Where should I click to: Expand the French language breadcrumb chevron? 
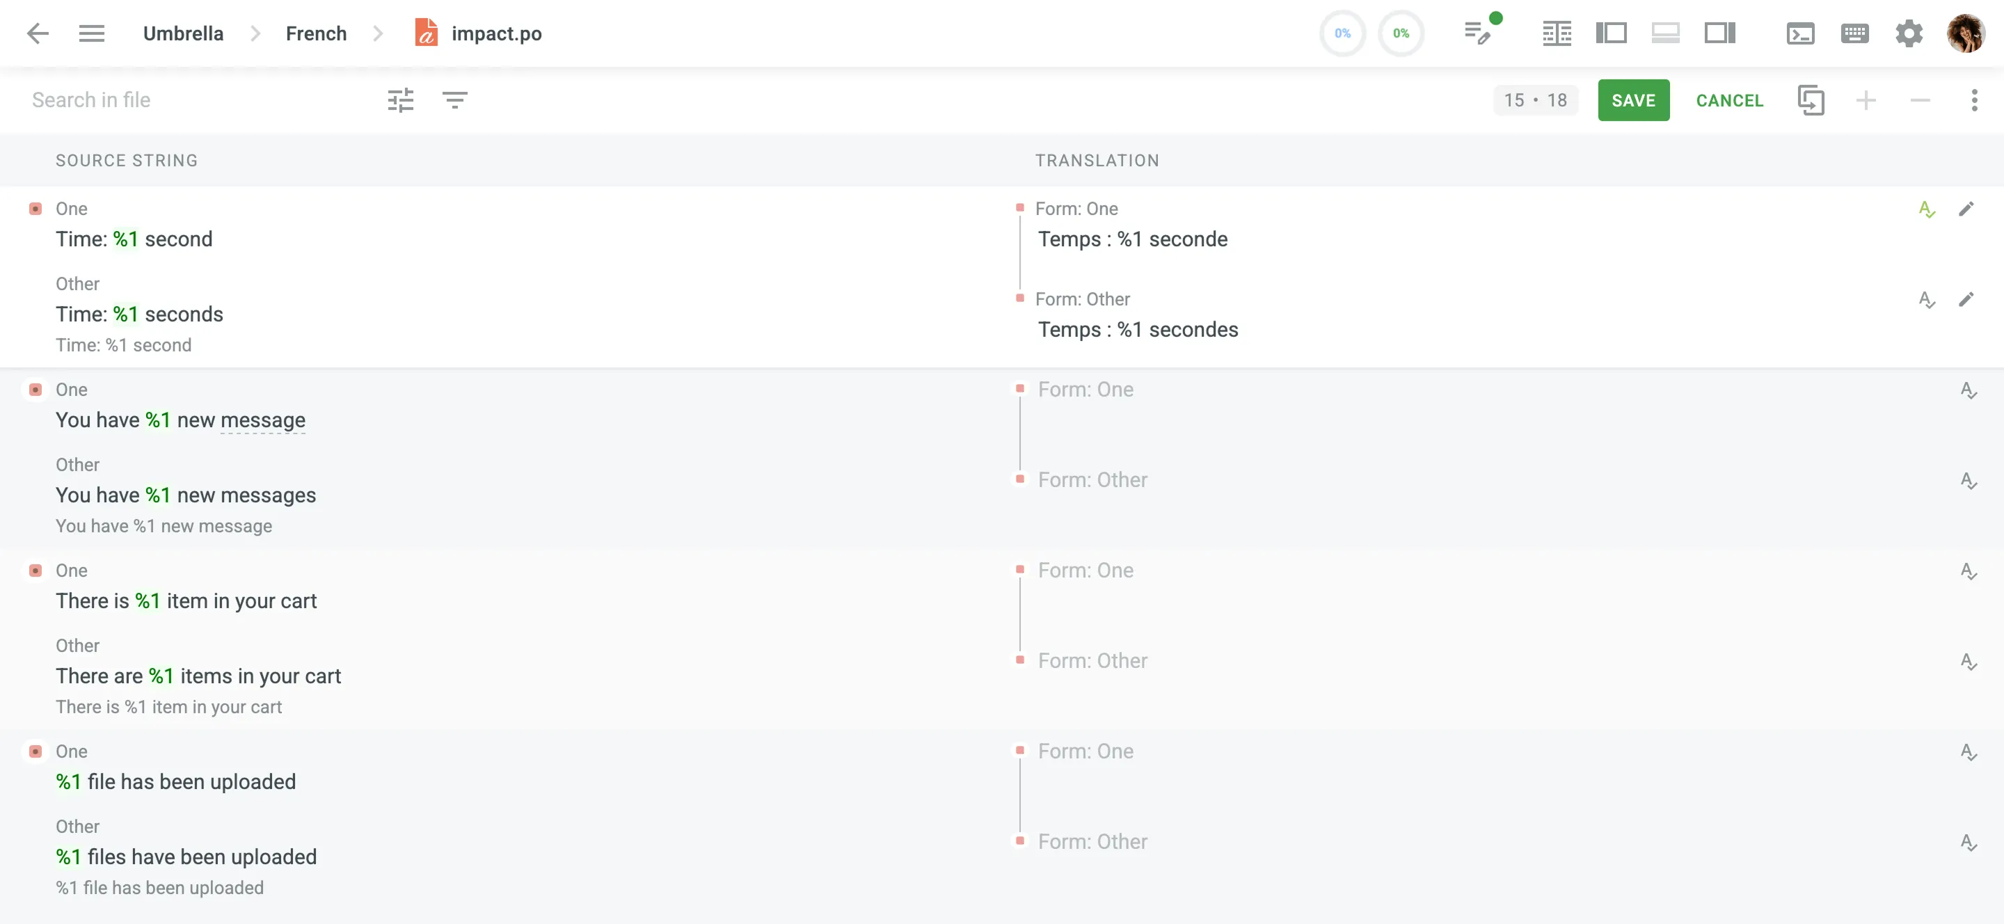(x=378, y=33)
